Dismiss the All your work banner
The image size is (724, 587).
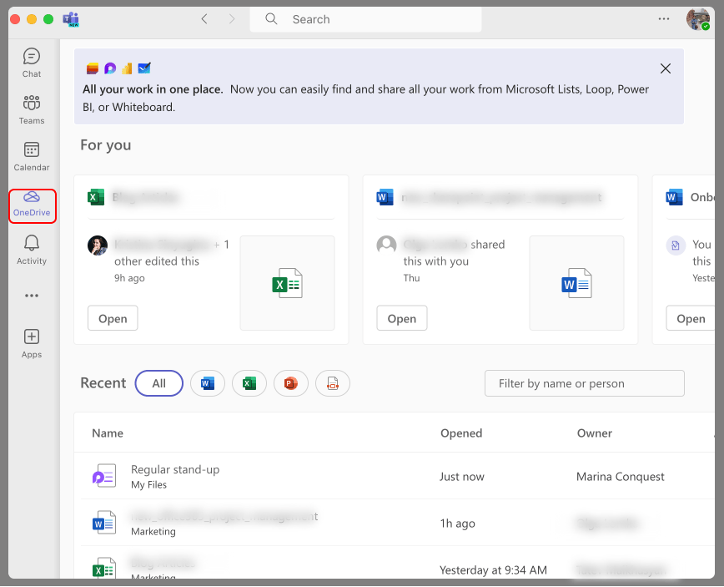(x=666, y=68)
